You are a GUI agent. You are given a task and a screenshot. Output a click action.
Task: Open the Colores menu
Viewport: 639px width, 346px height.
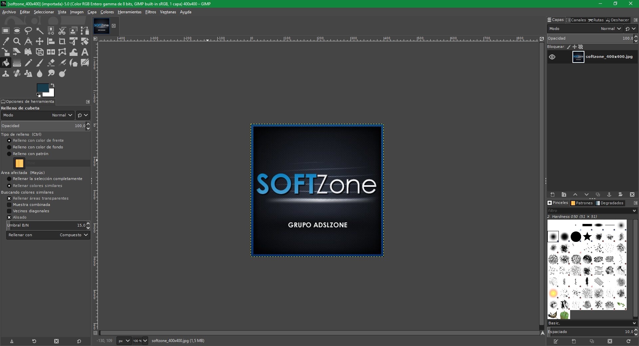[107, 12]
